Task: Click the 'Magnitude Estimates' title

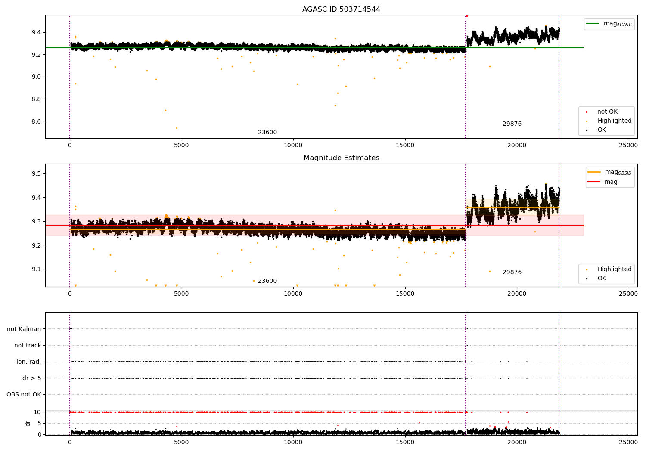Action: pos(341,158)
